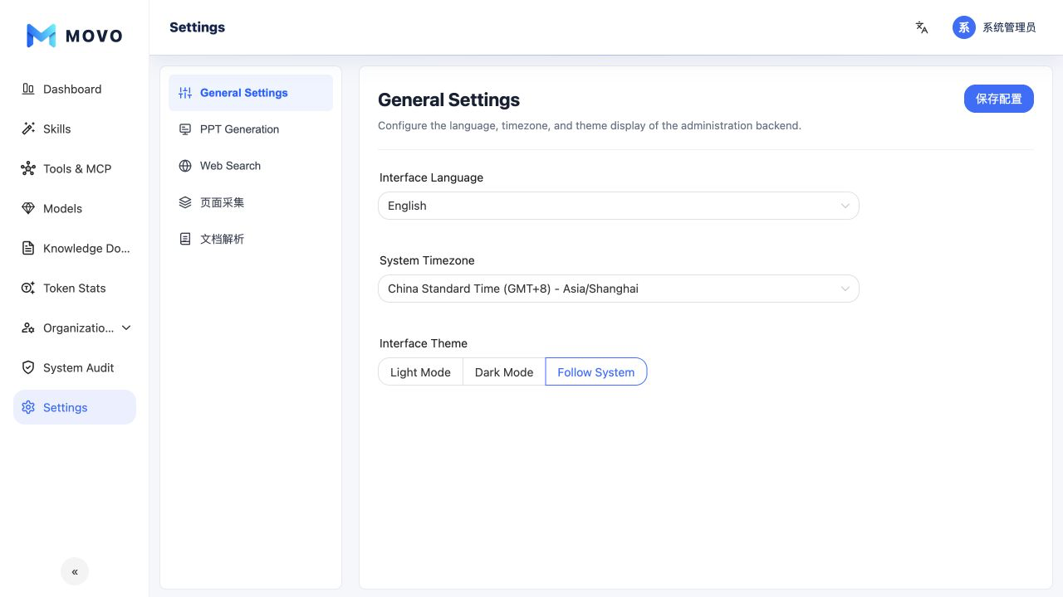This screenshot has height=597, width=1063.
Task: Click the language translate icon
Action: [922, 27]
